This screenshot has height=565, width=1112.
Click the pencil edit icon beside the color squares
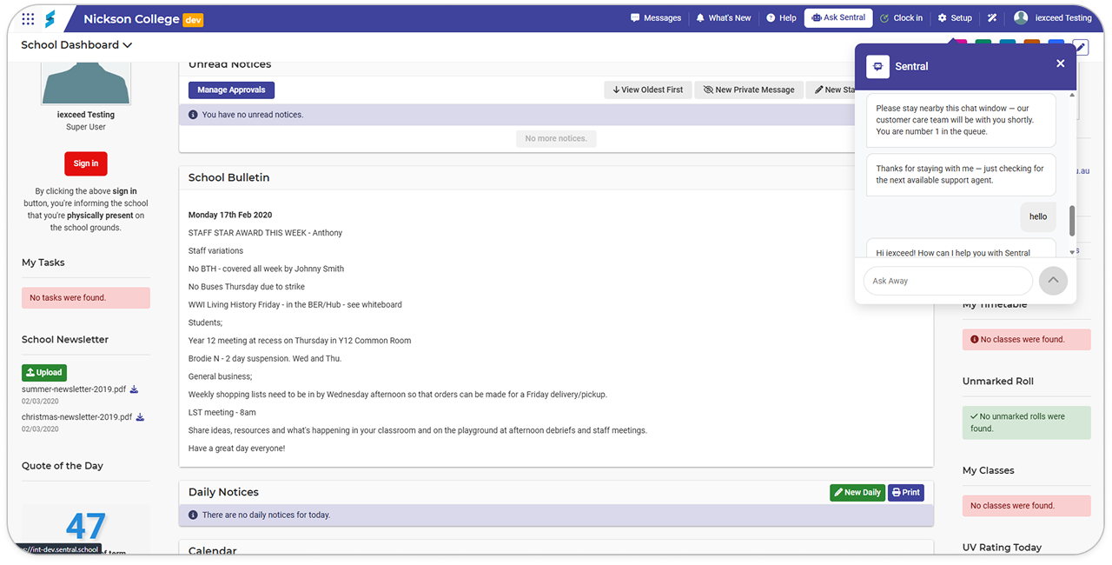(1080, 47)
